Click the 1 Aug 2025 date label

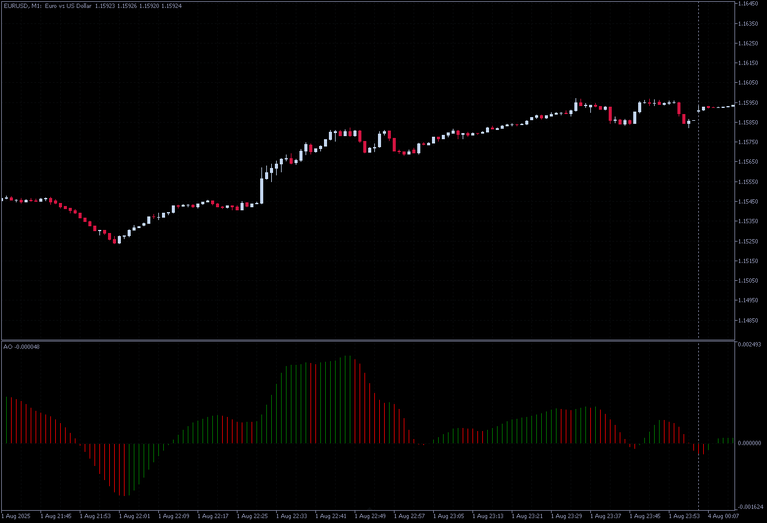(x=16, y=516)
